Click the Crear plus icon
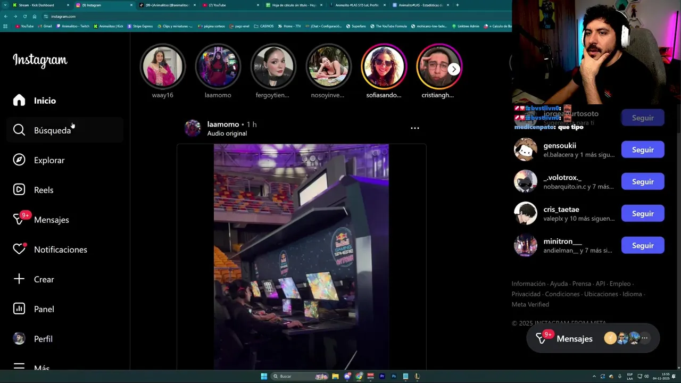The image size is (681, 383). (19, 279)
